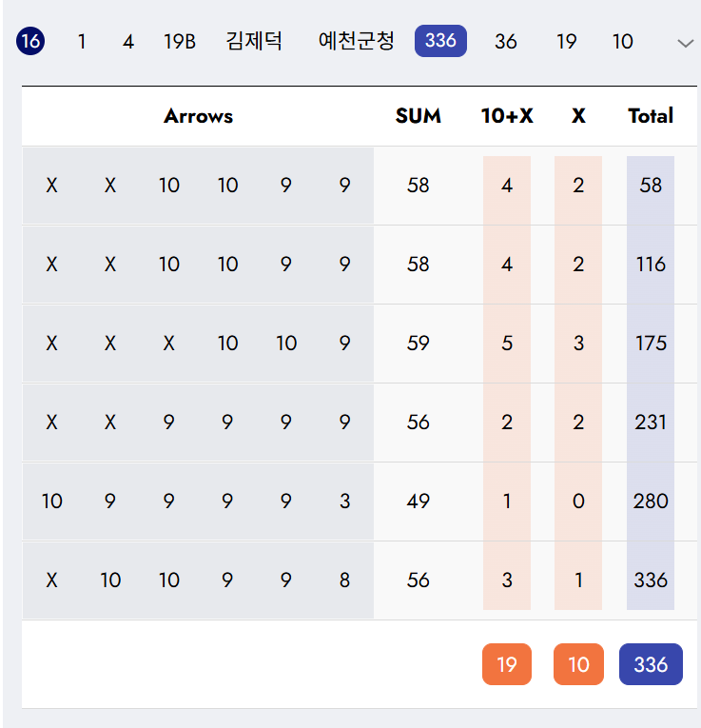701x728 pixels.
Task: Click archer name 김제덕
Action: [254, 41]
